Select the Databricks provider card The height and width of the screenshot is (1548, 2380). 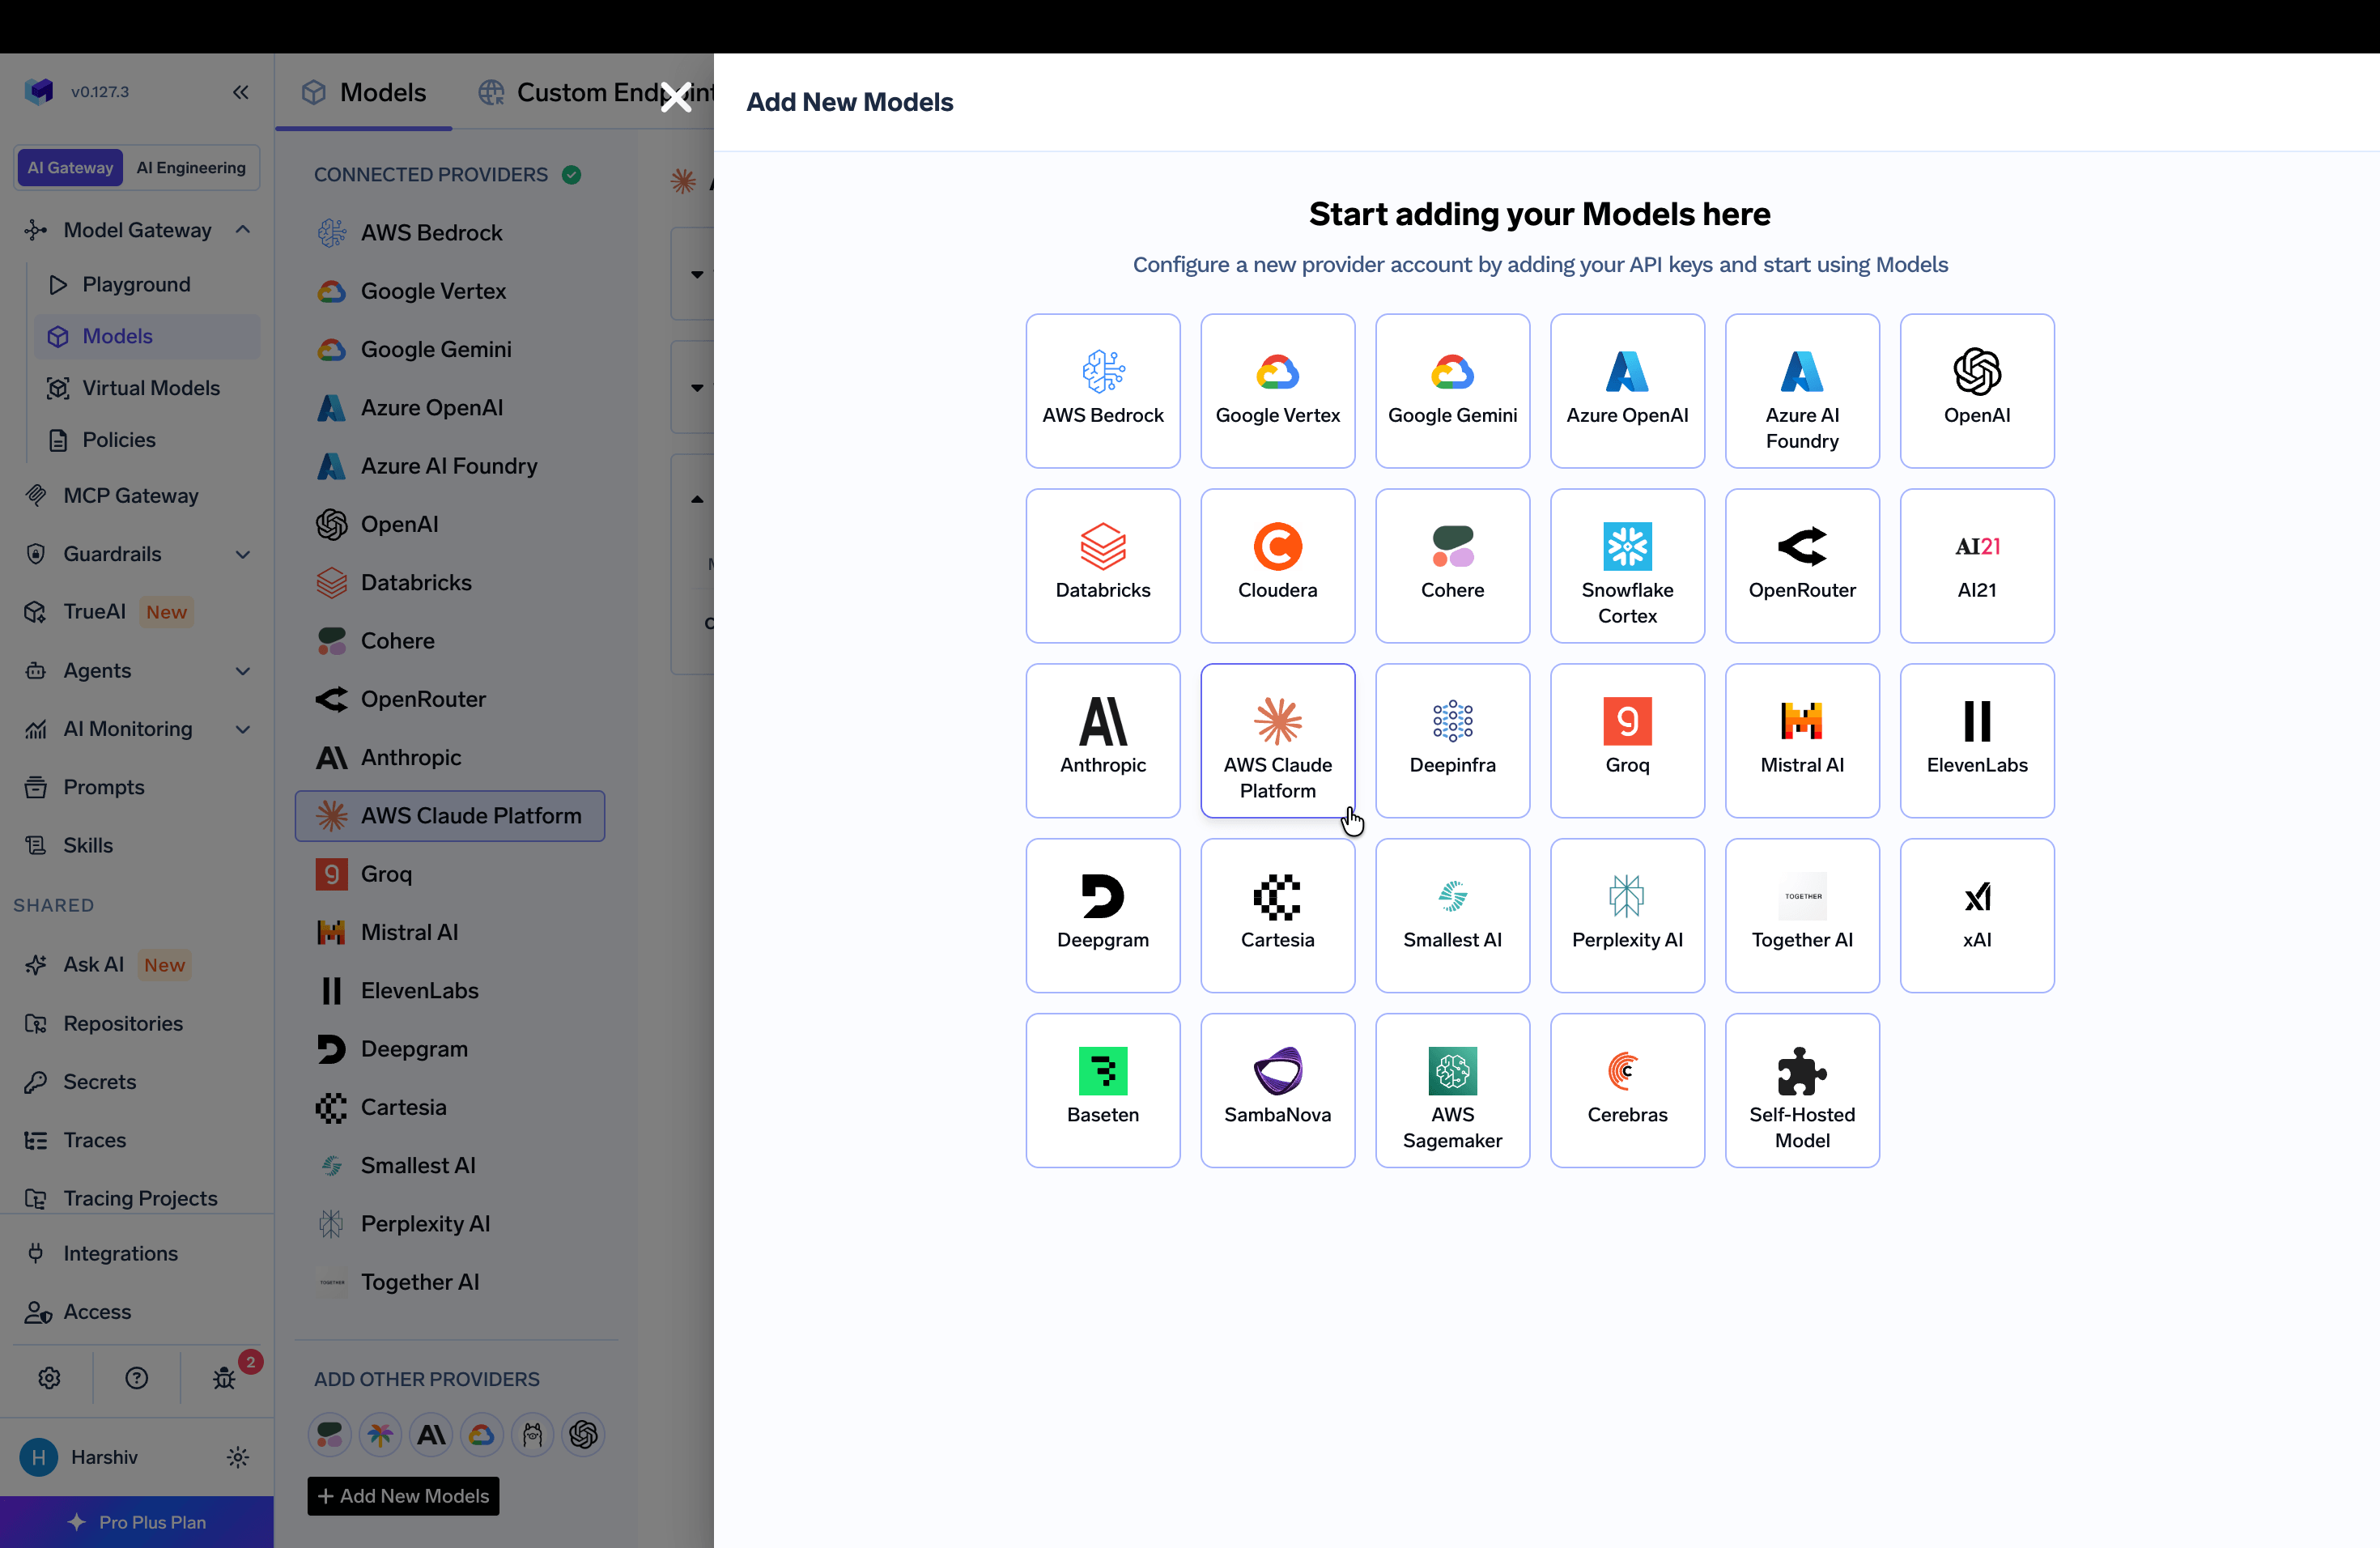click(1103, 566)
